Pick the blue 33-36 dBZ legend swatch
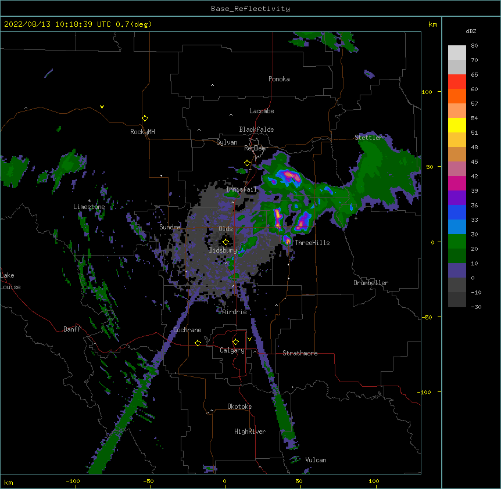This screenshot has width=501, height=489. coord(457,212)
